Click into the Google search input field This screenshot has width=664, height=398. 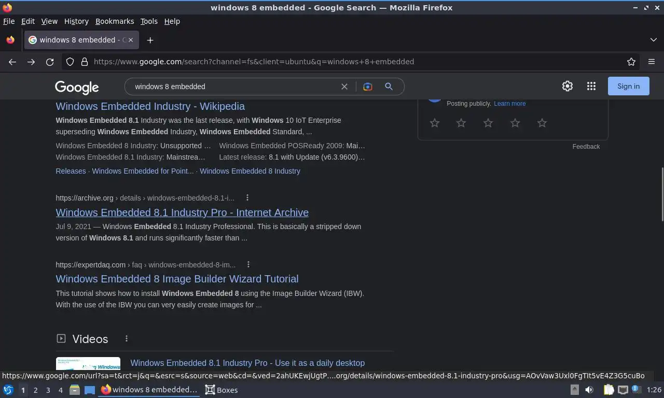click(x=233, y=87)
